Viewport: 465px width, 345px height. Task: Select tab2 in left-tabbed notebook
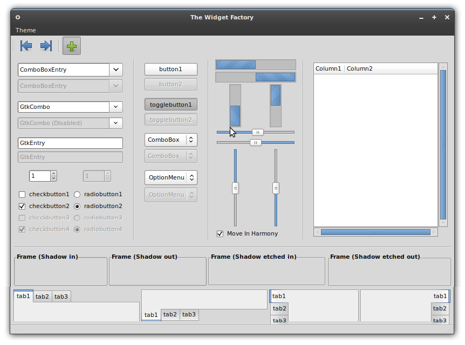[279, 308]
